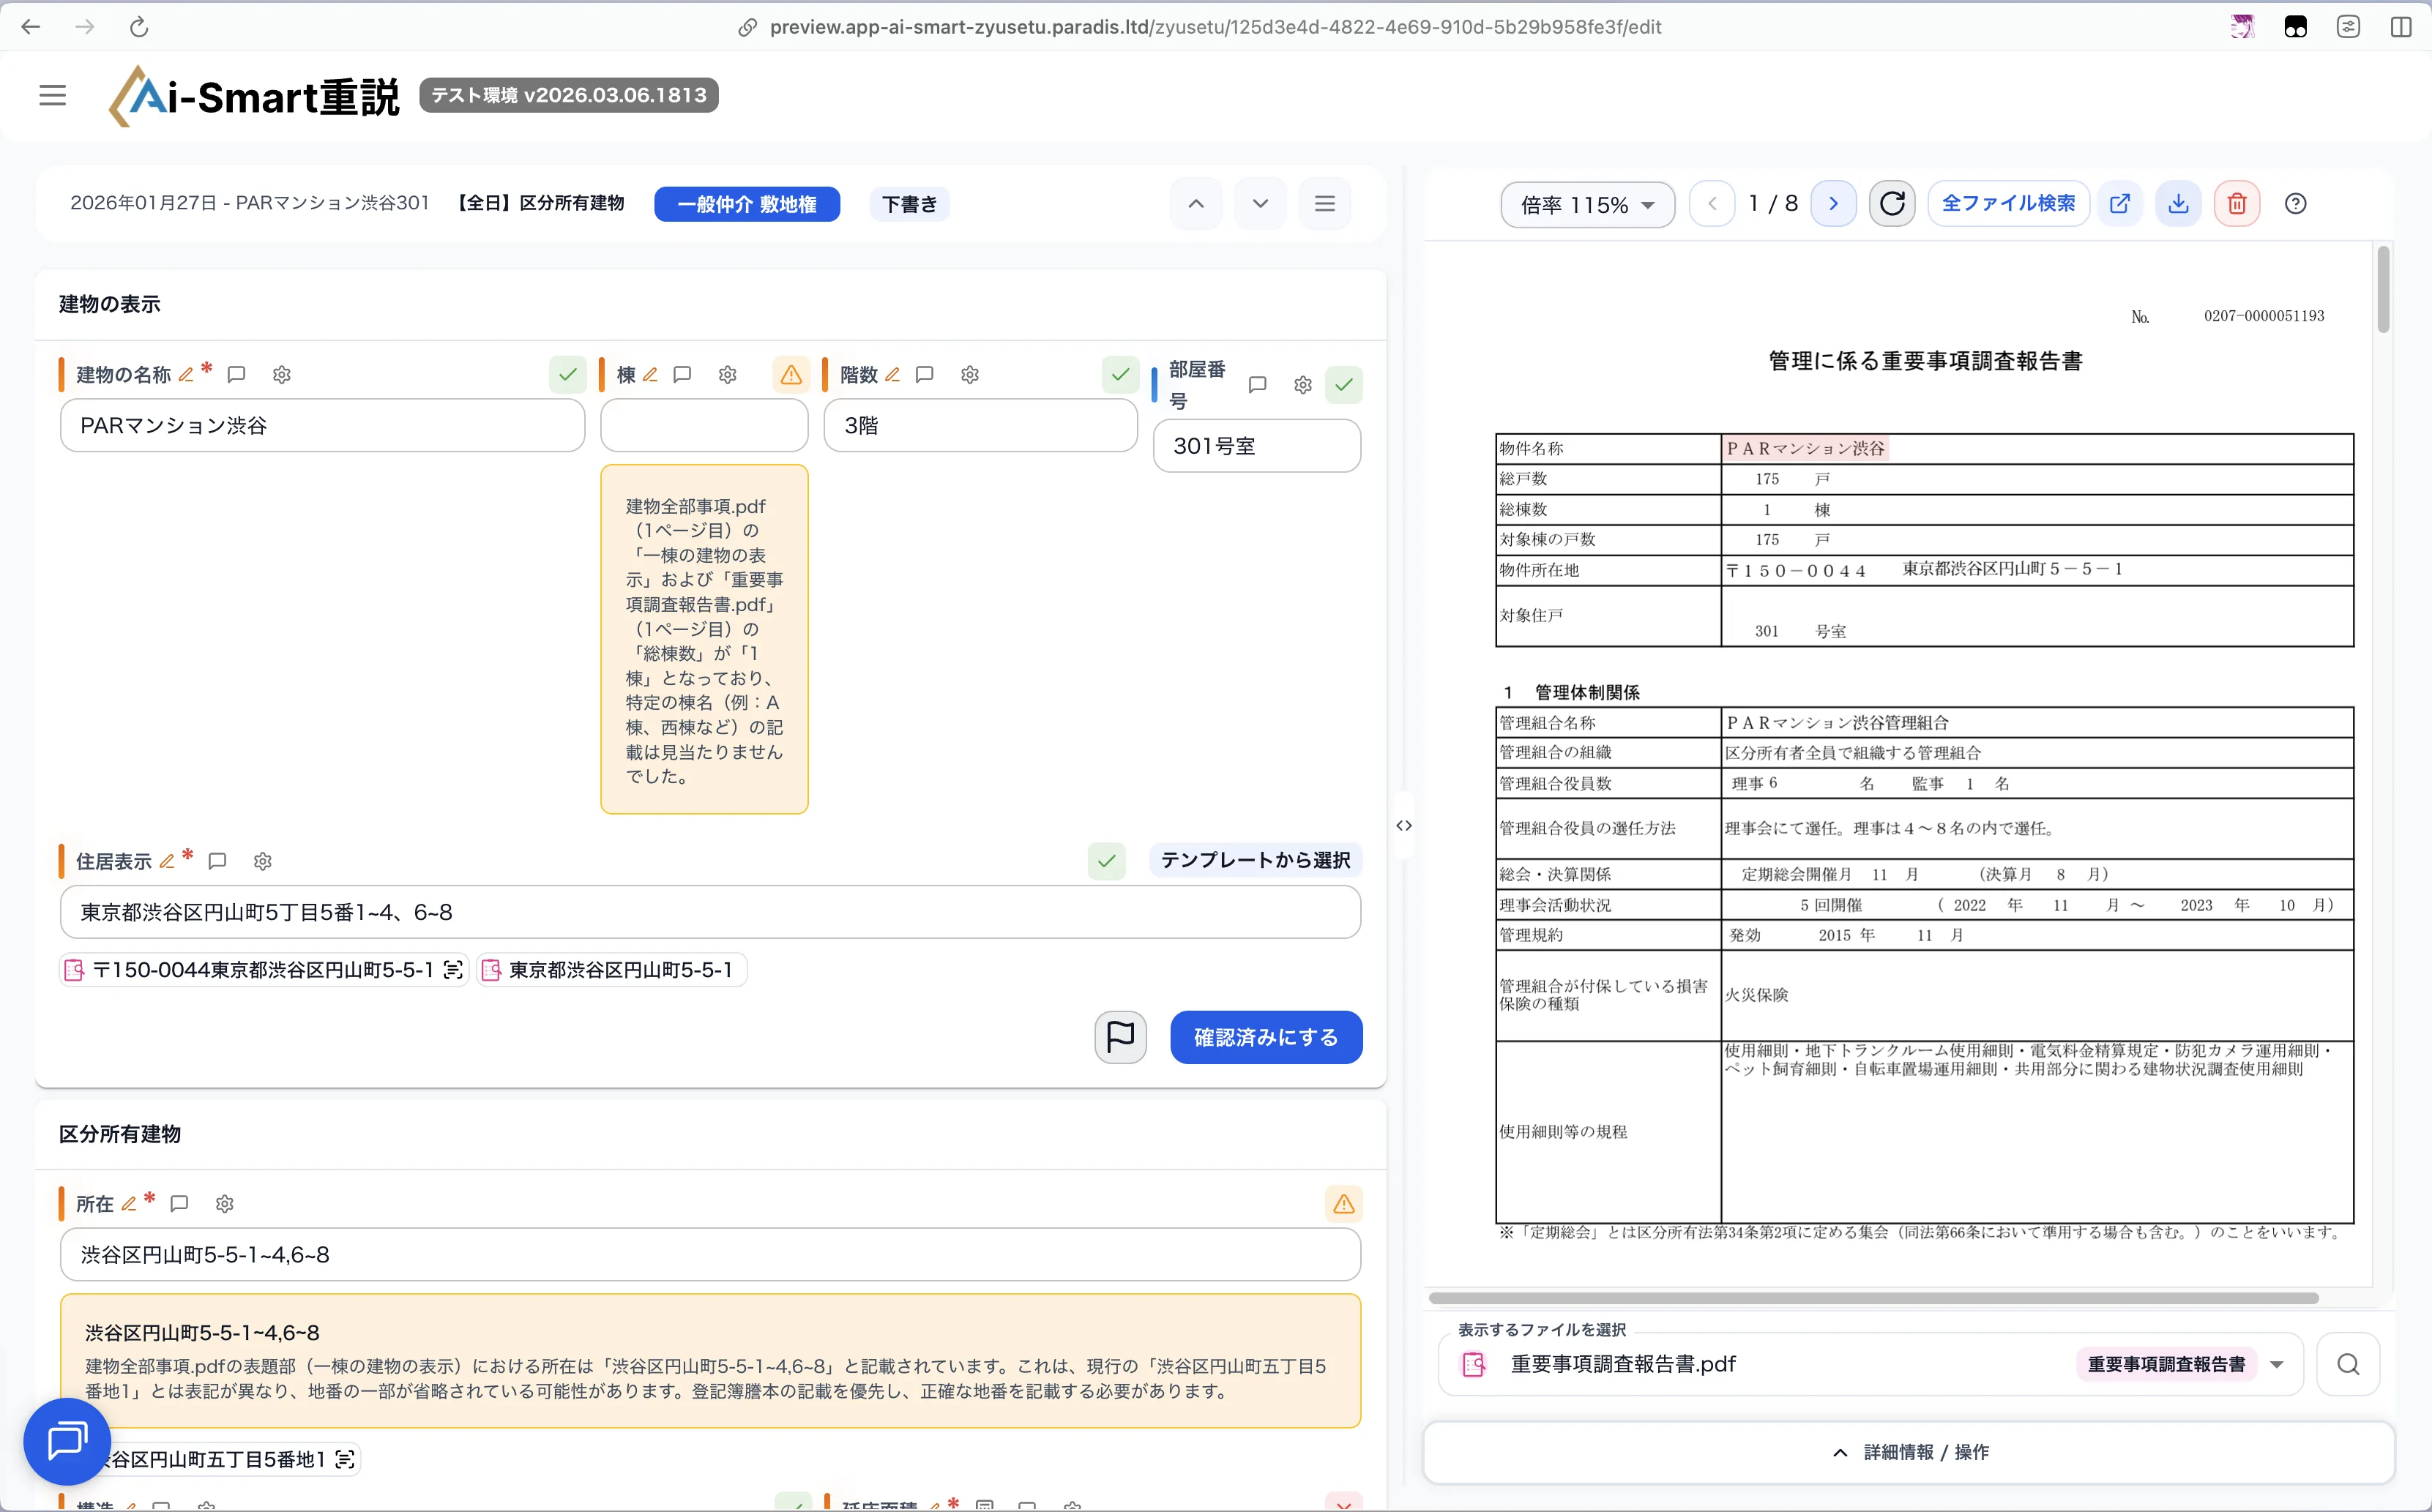Click the PDF viewer vertical scrollbar
This screenshot has height=1512, width=2432.
(x=2384, y=289)
